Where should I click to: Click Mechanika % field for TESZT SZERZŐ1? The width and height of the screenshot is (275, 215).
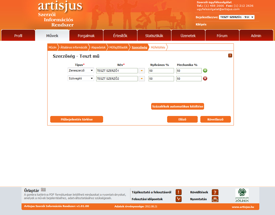189,71
